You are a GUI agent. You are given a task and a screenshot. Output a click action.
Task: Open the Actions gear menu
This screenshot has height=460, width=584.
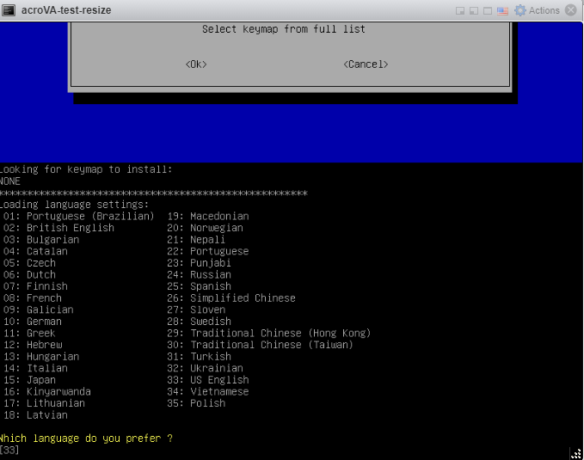537,10
